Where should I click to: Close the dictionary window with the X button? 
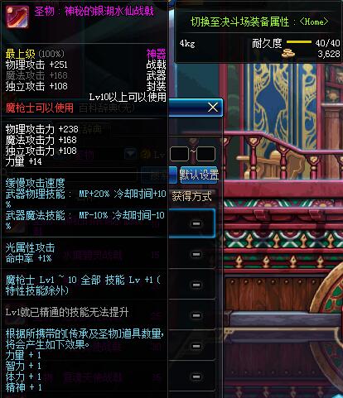tap(213, 108)
